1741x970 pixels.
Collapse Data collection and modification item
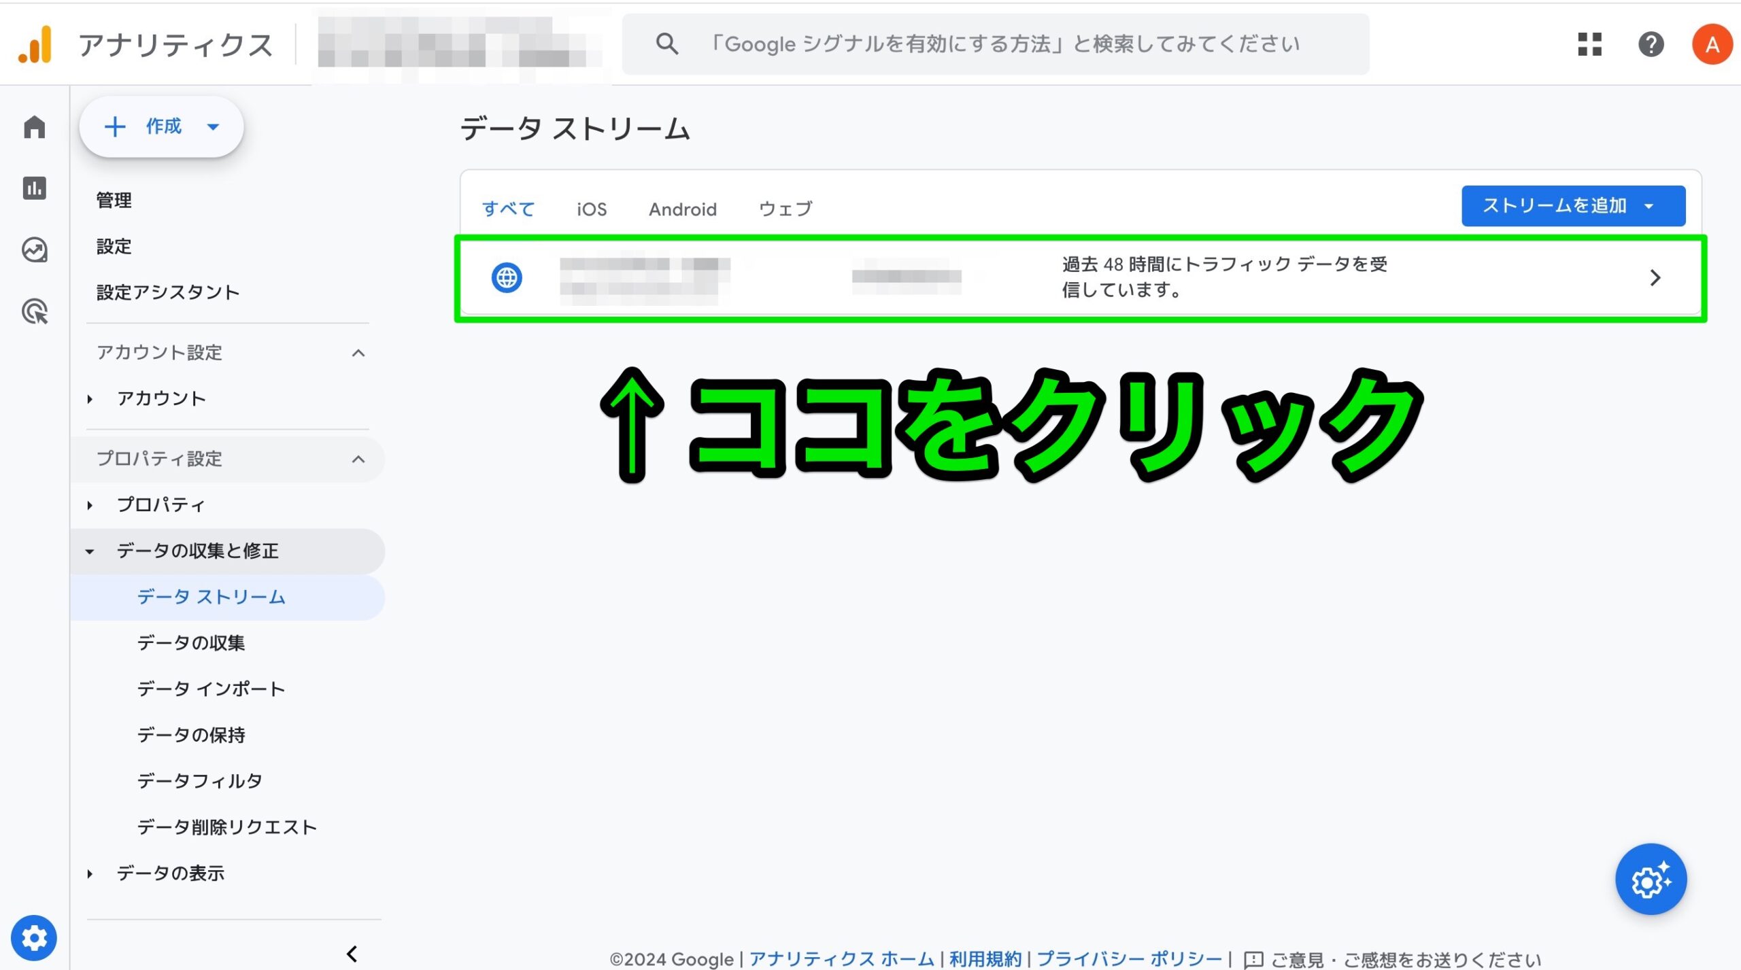89,551
